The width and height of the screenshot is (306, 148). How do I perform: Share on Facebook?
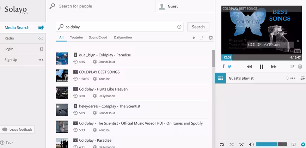[x=224, y=67]
